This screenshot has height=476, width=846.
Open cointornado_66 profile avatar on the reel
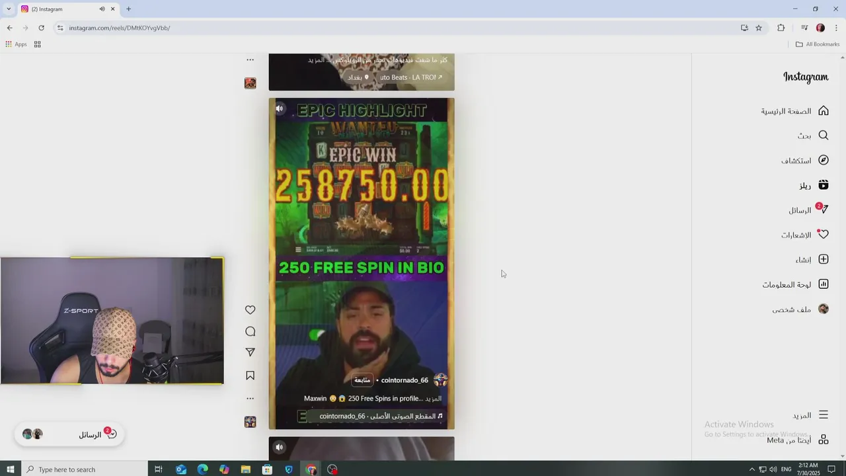tap(441, 380)
